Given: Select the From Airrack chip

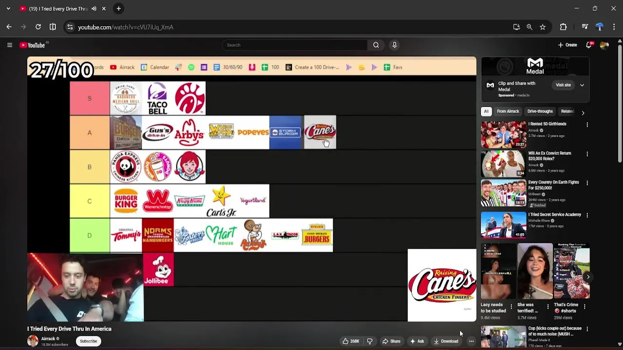Looking at the screenshot, I should coord(508,111).
